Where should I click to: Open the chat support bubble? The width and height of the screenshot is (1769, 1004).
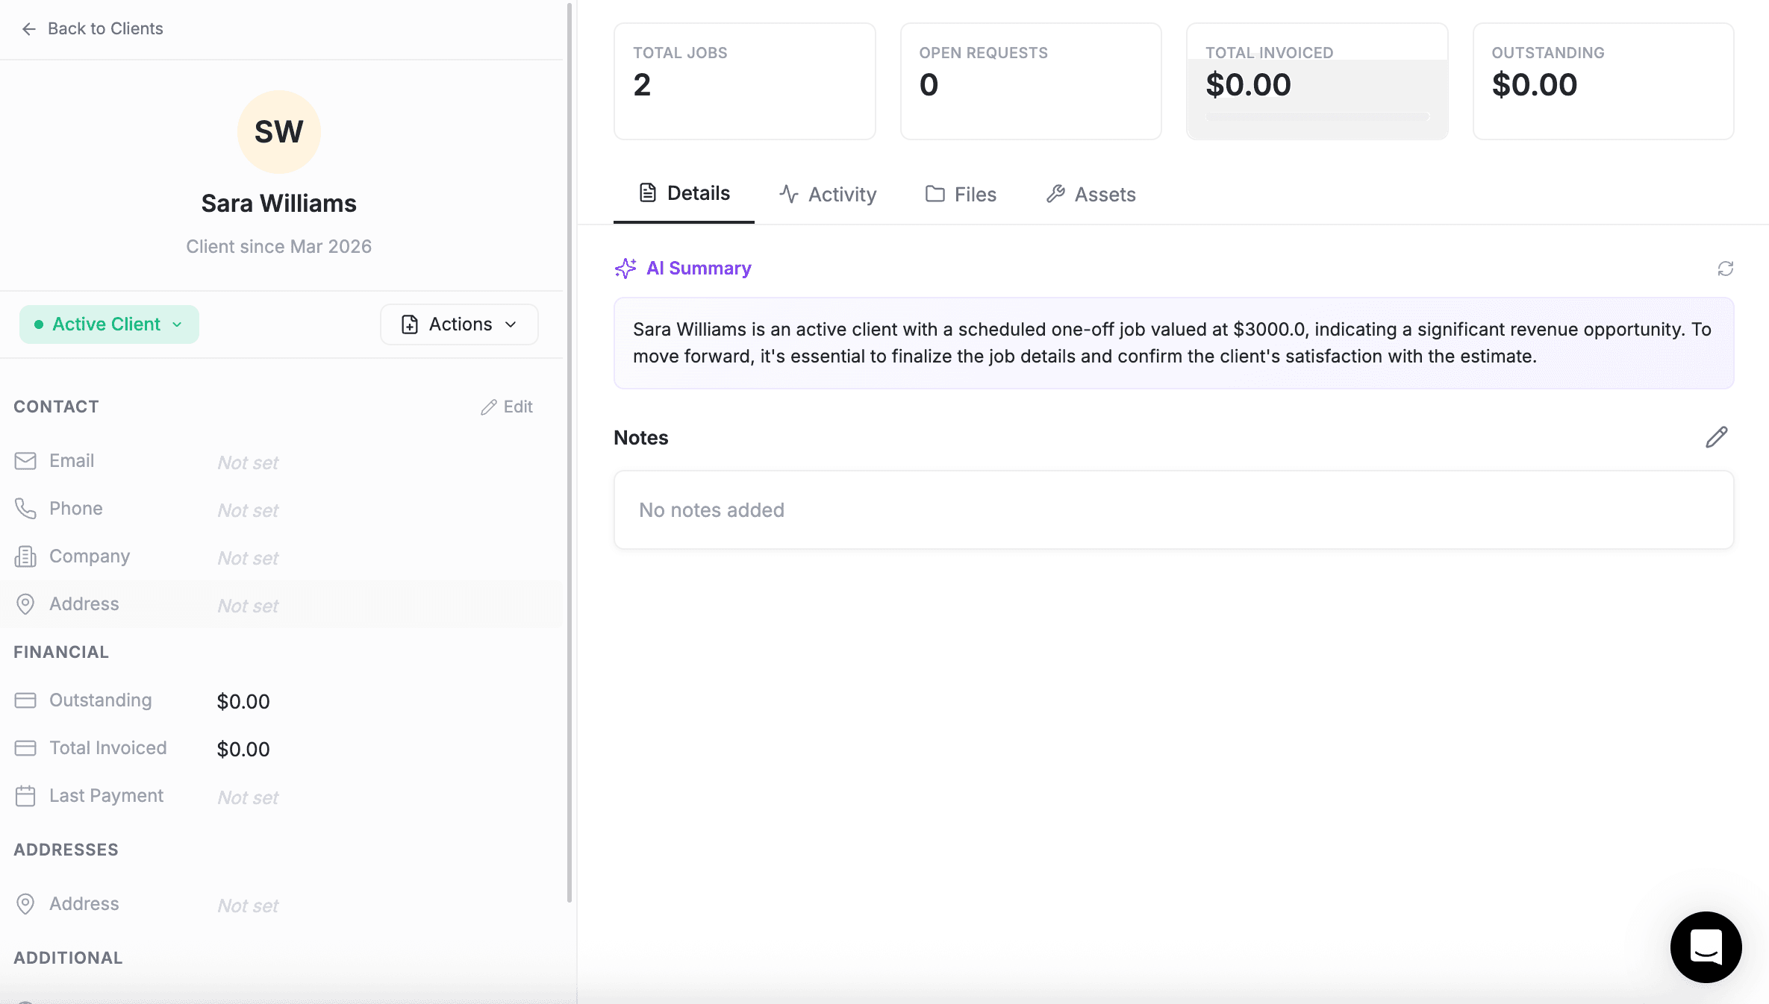pos(1706,947)
